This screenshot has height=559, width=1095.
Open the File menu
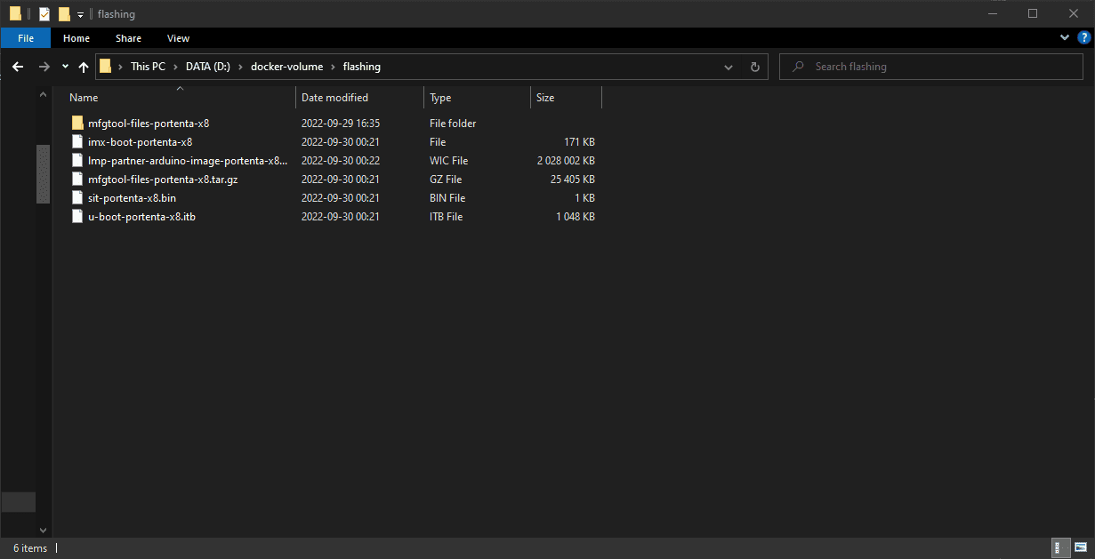(x=26, y=38)
